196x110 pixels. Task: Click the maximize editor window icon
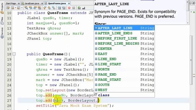[x=194, y=3]
